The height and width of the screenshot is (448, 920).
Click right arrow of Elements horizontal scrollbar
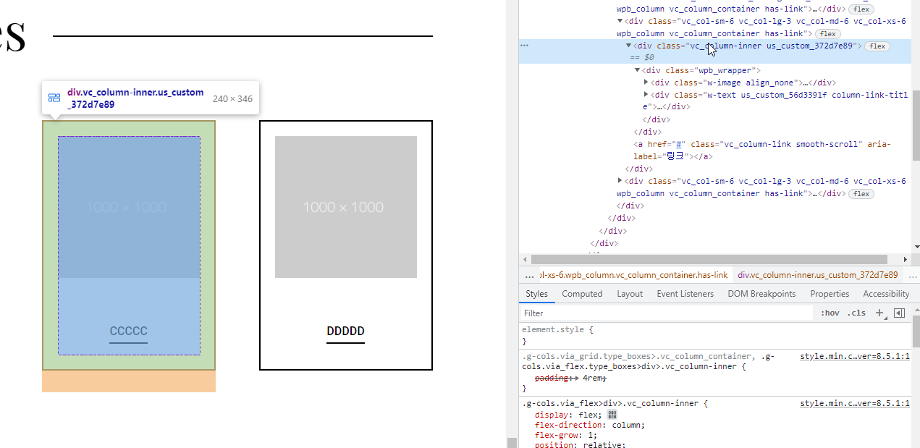click(x=906, y=259)
